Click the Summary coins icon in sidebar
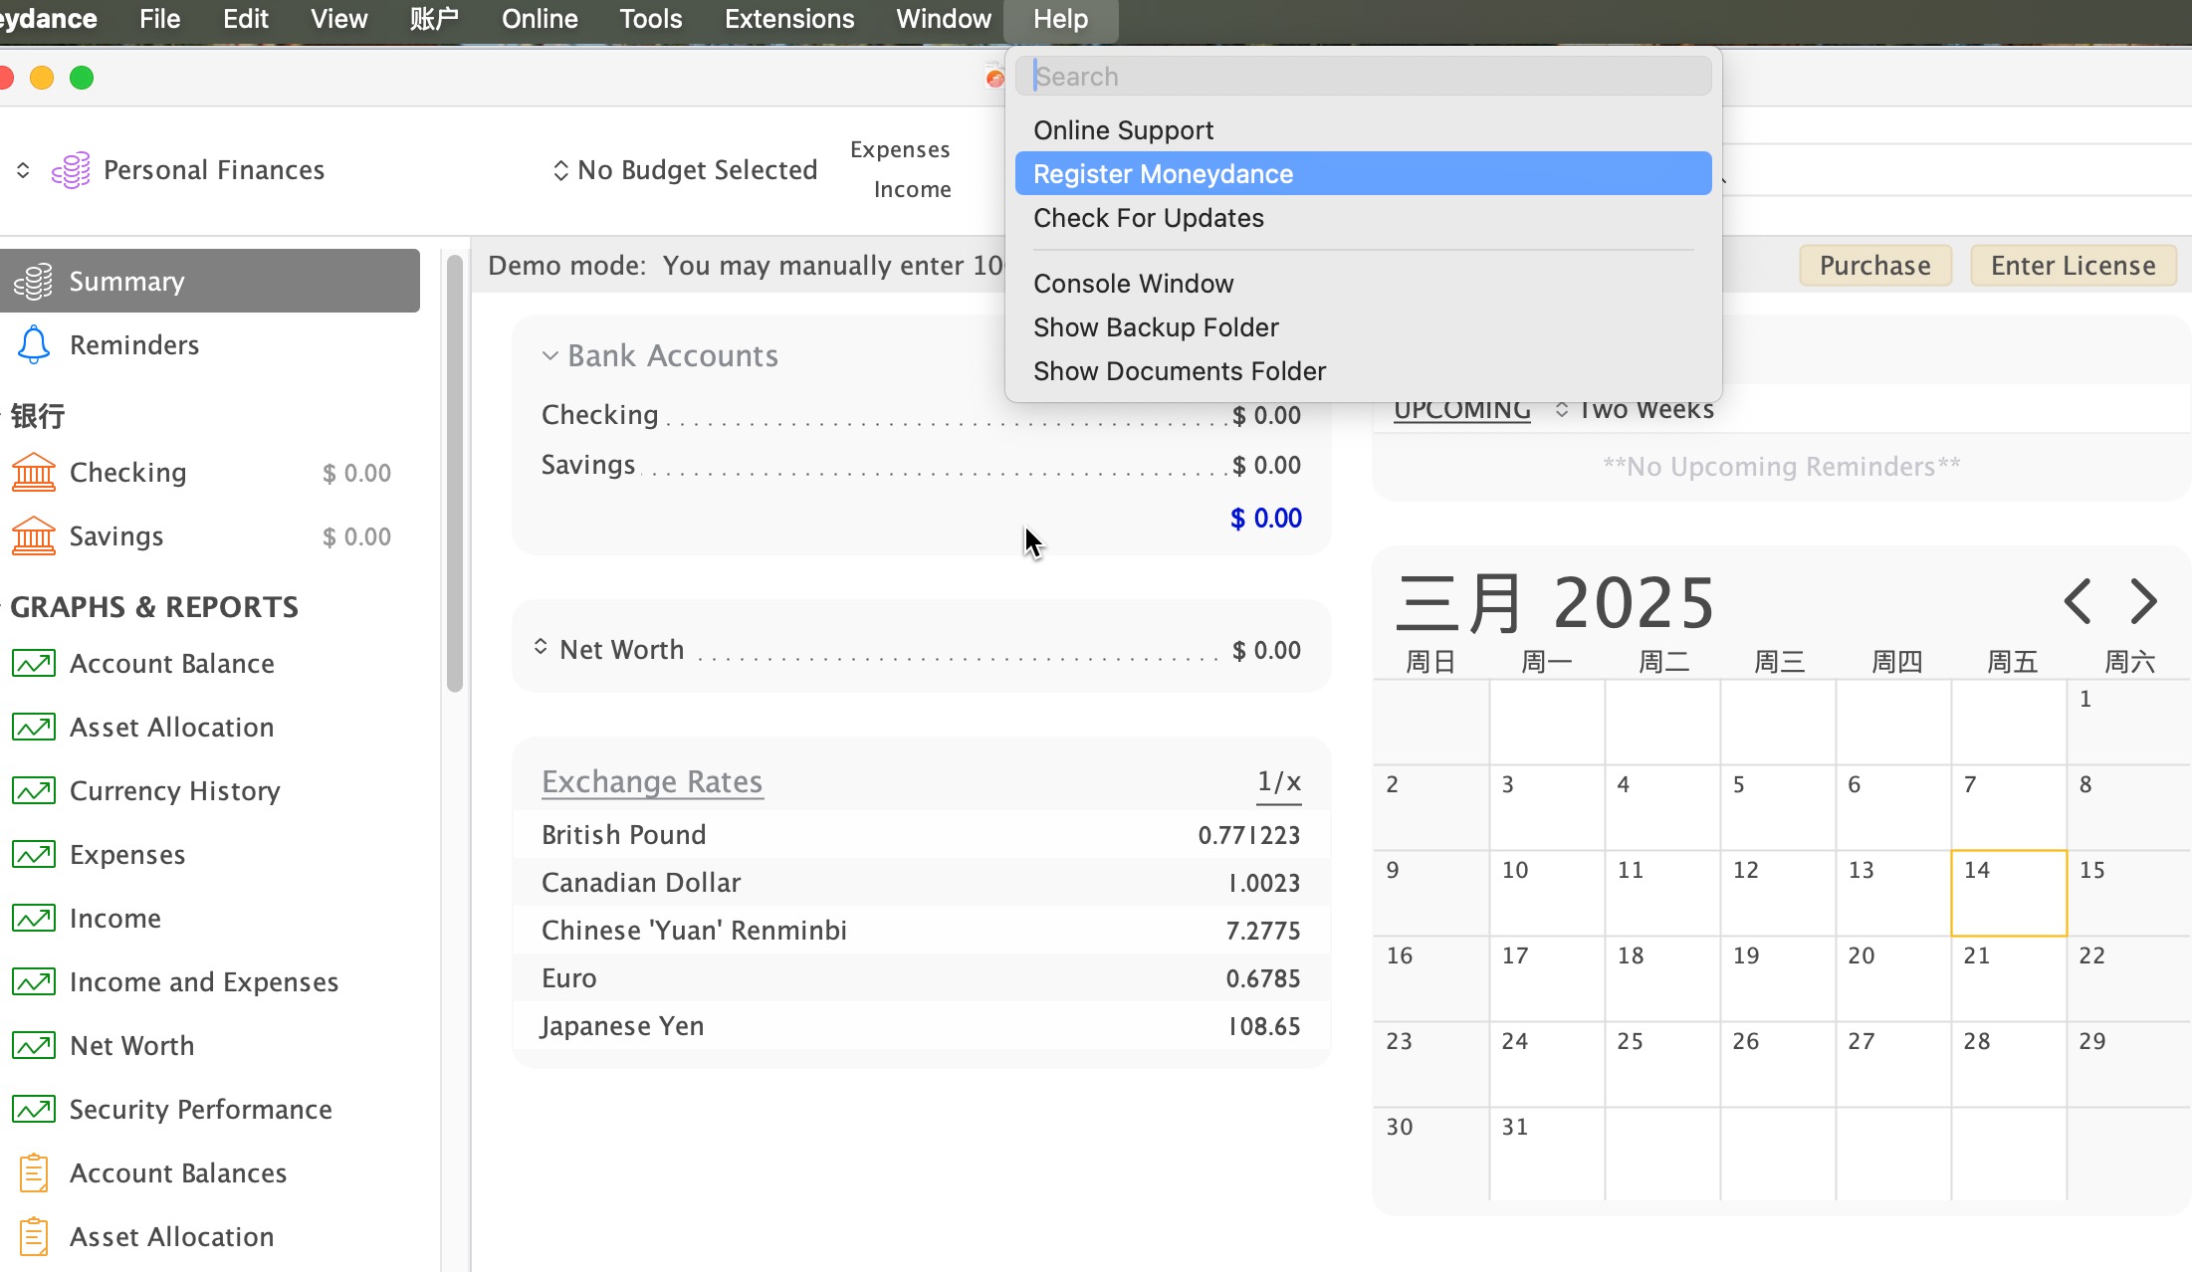The height and width of the screenshot is (1272, 2192). 34,282
